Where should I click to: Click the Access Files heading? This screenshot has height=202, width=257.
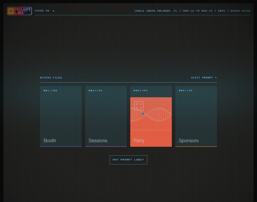[x=51, y=78]
